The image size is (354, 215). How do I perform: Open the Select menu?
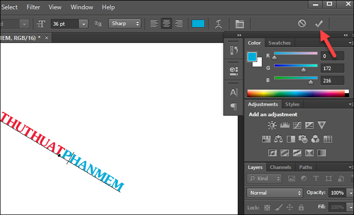tap(9, 7)
